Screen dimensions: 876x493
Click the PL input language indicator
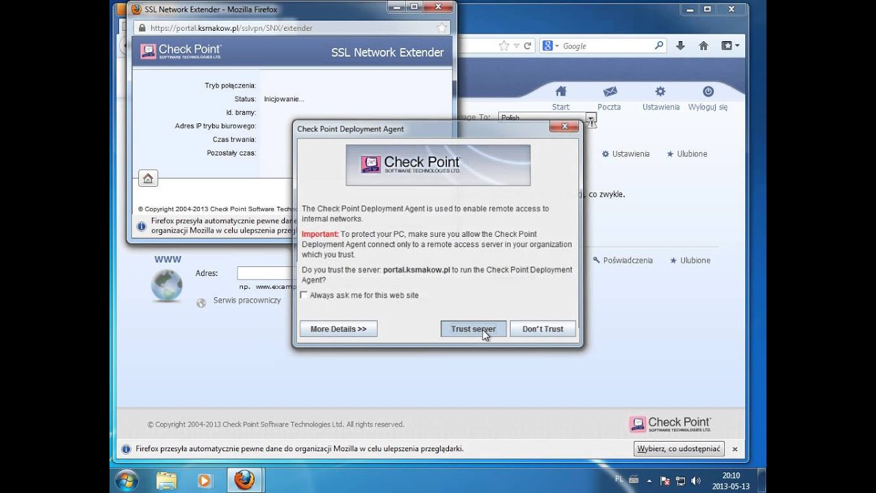pyautogui.click(x=619, y=479)
